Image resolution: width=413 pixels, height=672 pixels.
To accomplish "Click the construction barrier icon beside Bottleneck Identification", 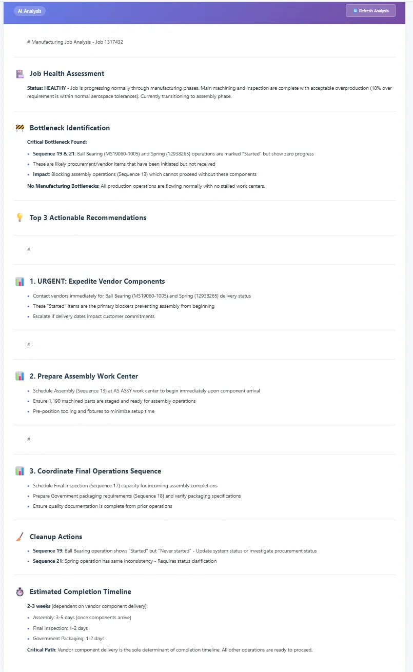I will pos(20,128).
